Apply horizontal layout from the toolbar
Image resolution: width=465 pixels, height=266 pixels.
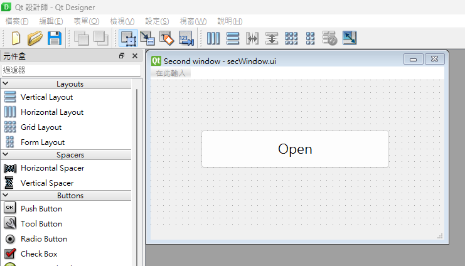[x=213, y=38]
